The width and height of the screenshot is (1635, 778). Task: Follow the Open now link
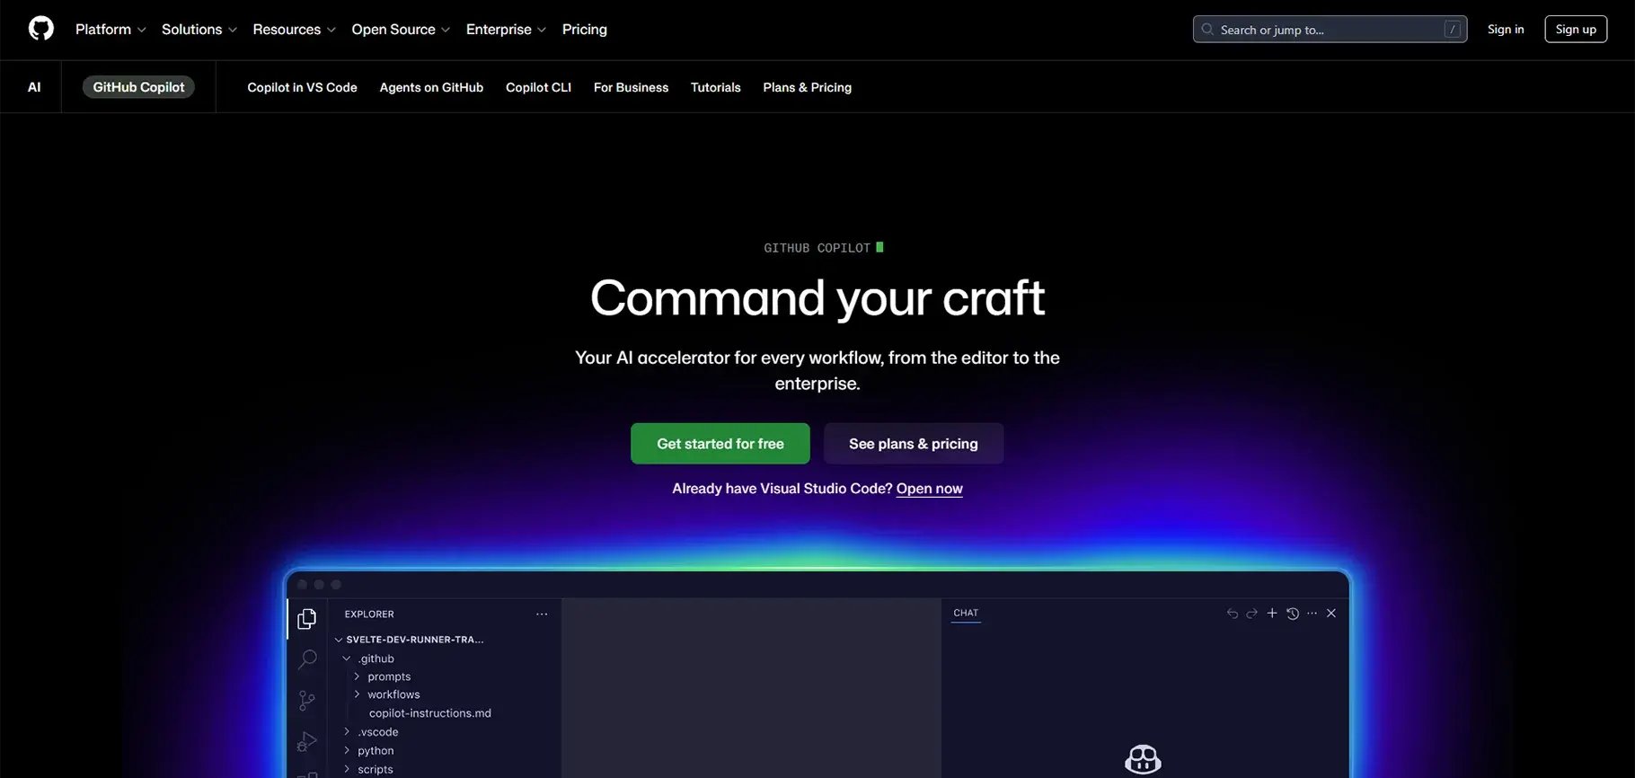click(x=929, y=489)
